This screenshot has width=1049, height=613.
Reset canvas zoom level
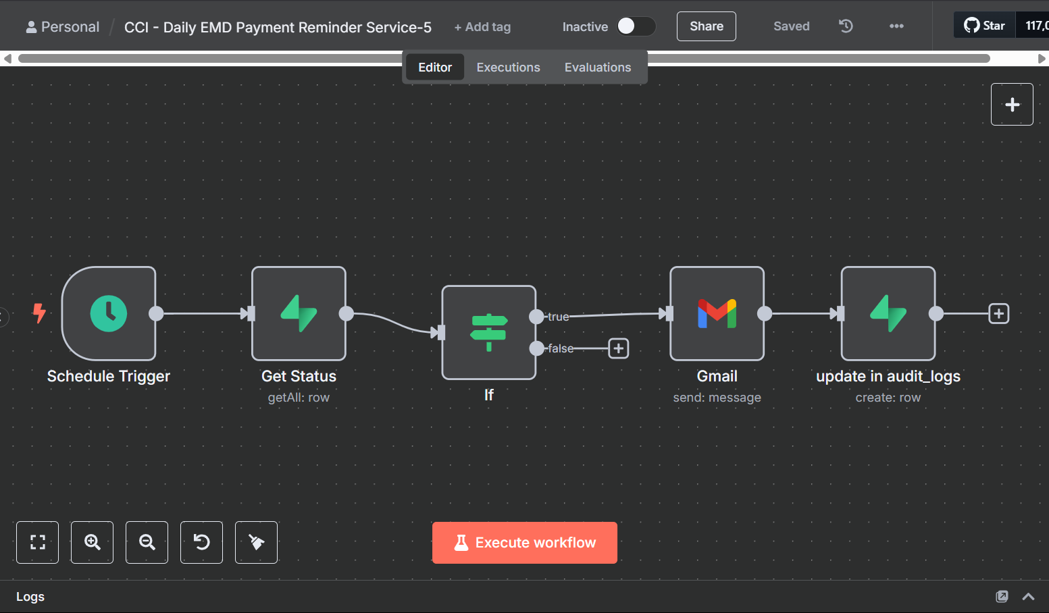coord(201,542)
